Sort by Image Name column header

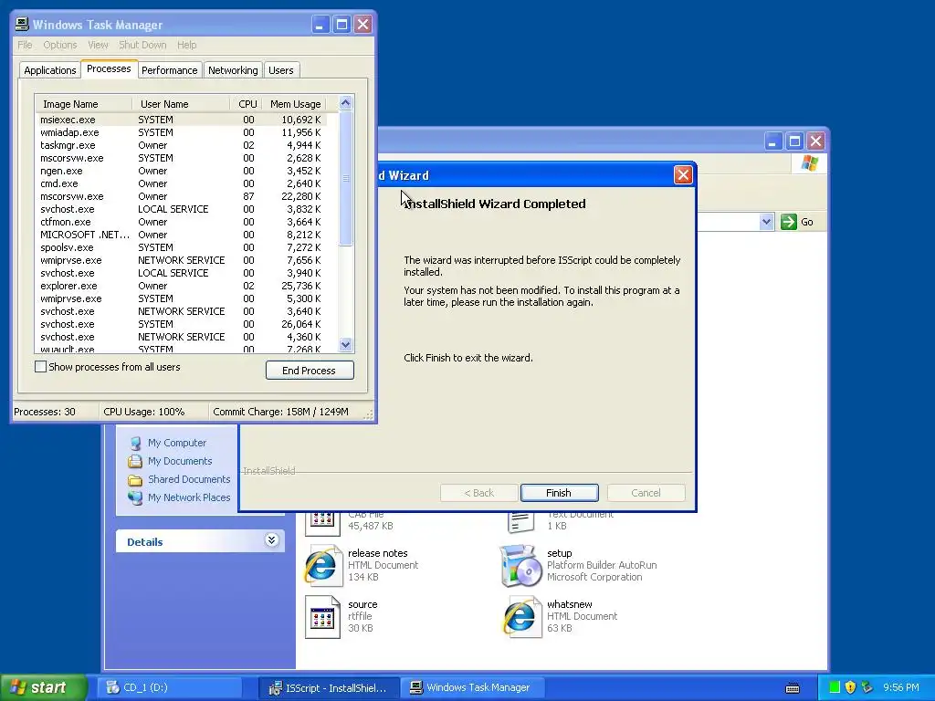[x=83, y=104]
